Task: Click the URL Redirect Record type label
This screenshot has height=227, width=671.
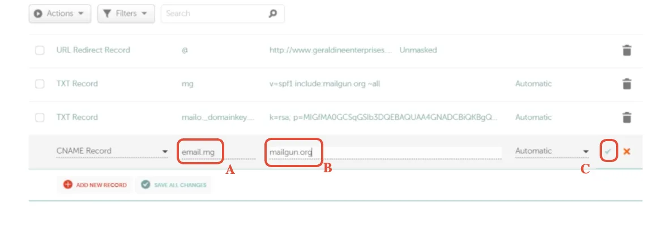Action: pos(93,50)
